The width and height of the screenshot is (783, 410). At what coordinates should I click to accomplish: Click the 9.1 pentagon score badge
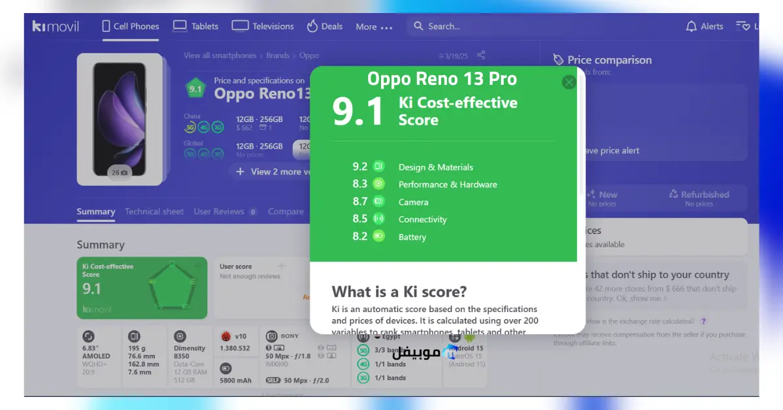(x=195, y=89)
